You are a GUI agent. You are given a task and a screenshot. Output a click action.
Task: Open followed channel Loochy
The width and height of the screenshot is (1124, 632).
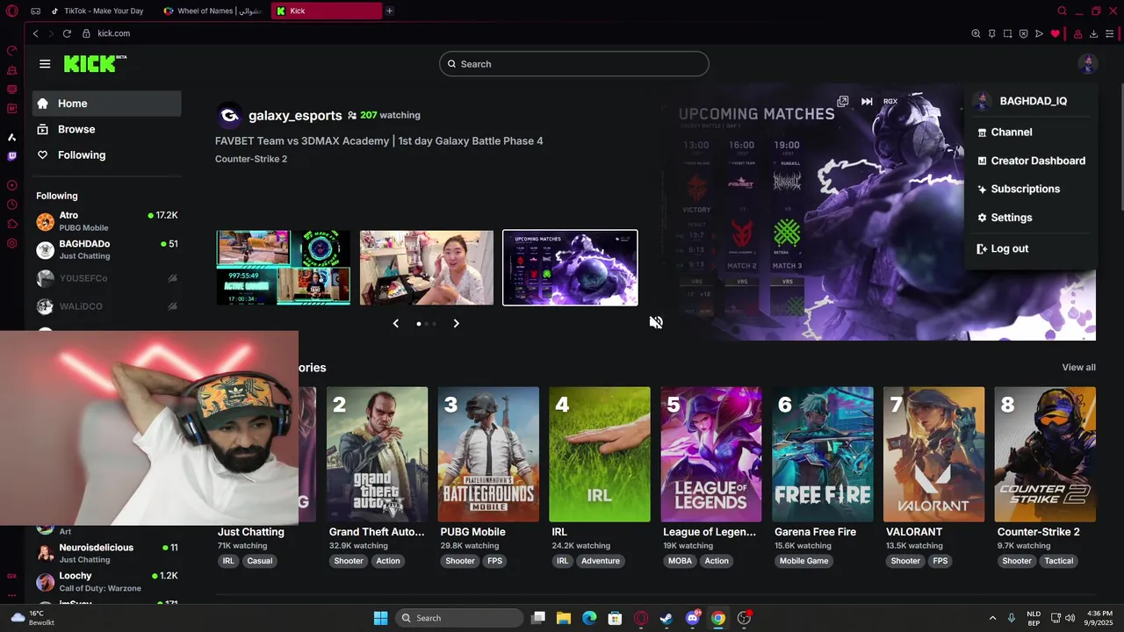[x=107, y=581]
